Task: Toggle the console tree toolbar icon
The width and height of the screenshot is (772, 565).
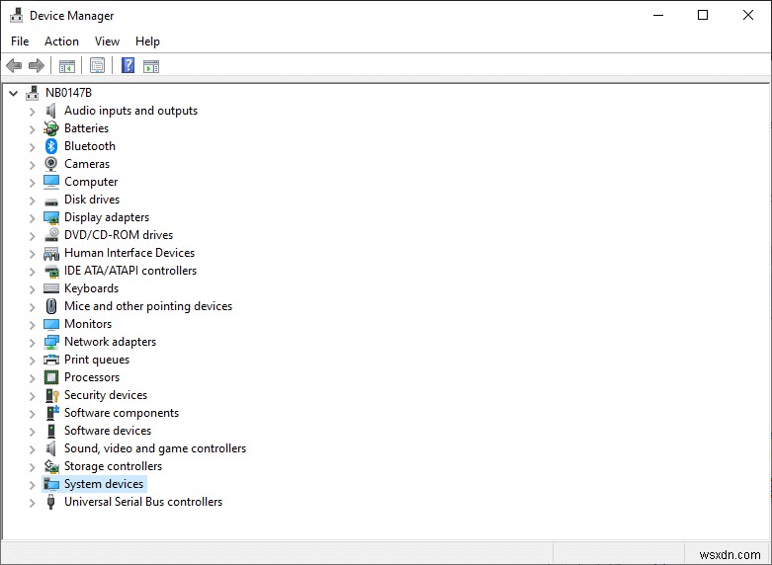Action: (x=67, y=66)
